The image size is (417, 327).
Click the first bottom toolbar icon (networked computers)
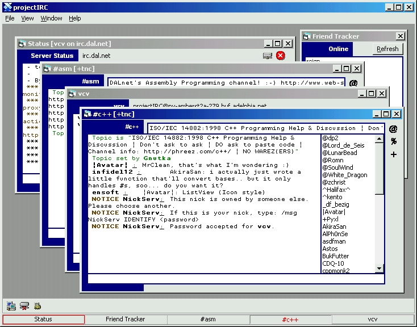[x=11, y=306]
